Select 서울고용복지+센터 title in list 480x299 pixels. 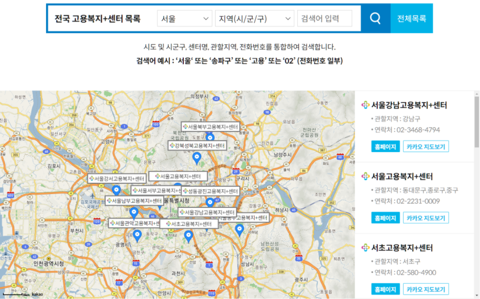click(x=402, y=177)
